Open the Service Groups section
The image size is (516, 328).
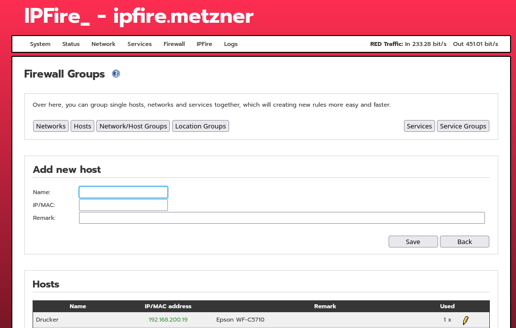(463, 126)
